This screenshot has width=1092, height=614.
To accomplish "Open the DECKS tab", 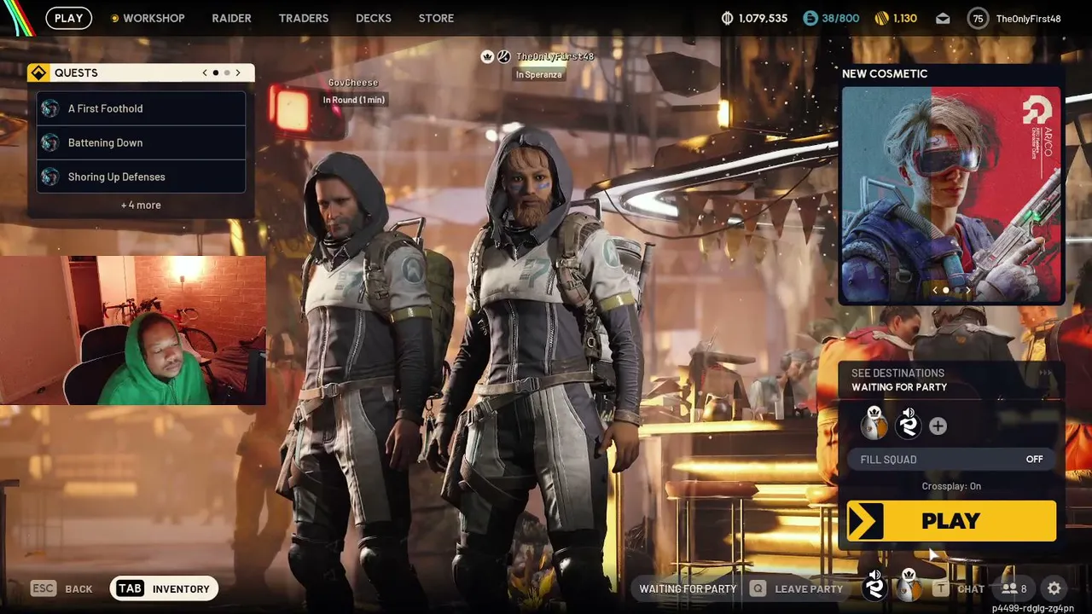I will 374,18.
